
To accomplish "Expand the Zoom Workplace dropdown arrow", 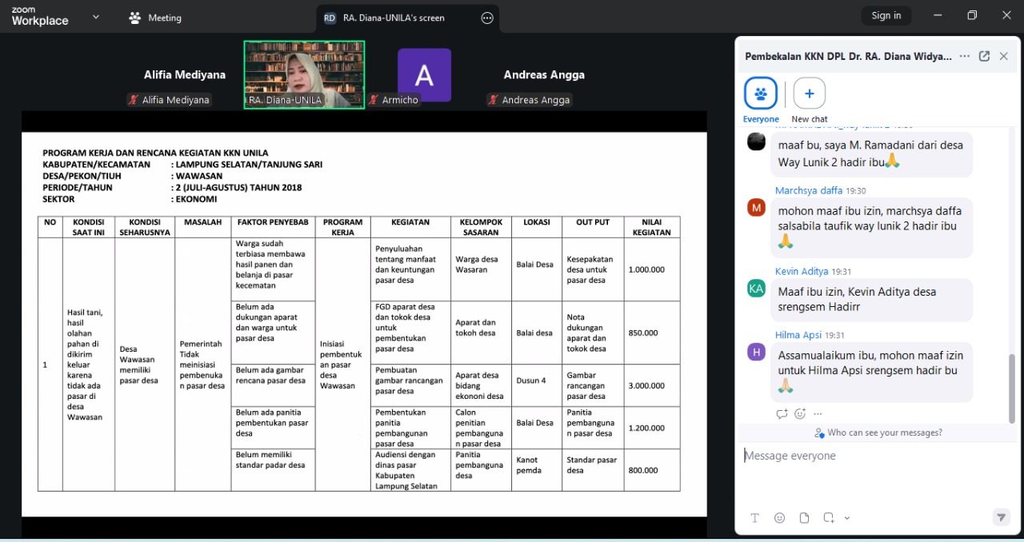I will [x=96, y=17].
